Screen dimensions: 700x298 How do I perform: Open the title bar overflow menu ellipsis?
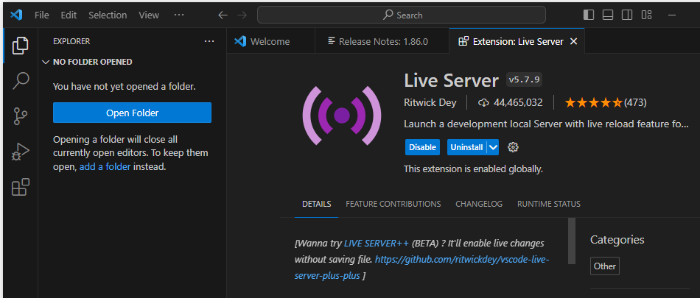tap(179, 15)
